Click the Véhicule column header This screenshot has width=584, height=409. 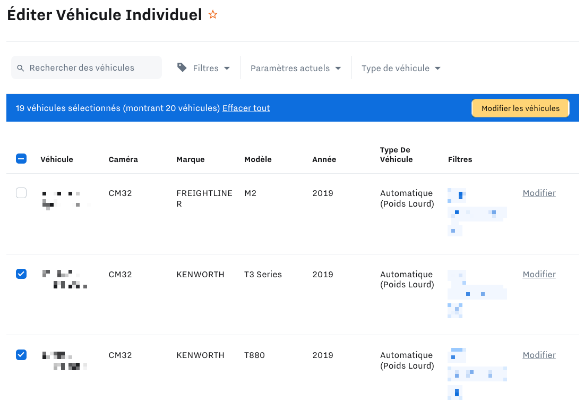click(57, 159)
